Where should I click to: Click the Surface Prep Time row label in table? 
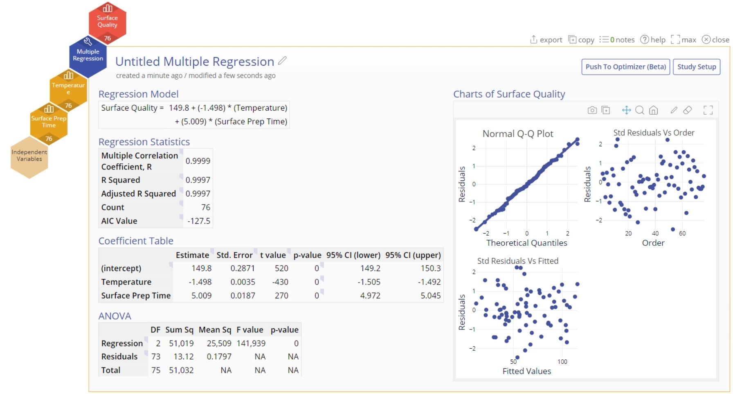click(x=136, y=296)
